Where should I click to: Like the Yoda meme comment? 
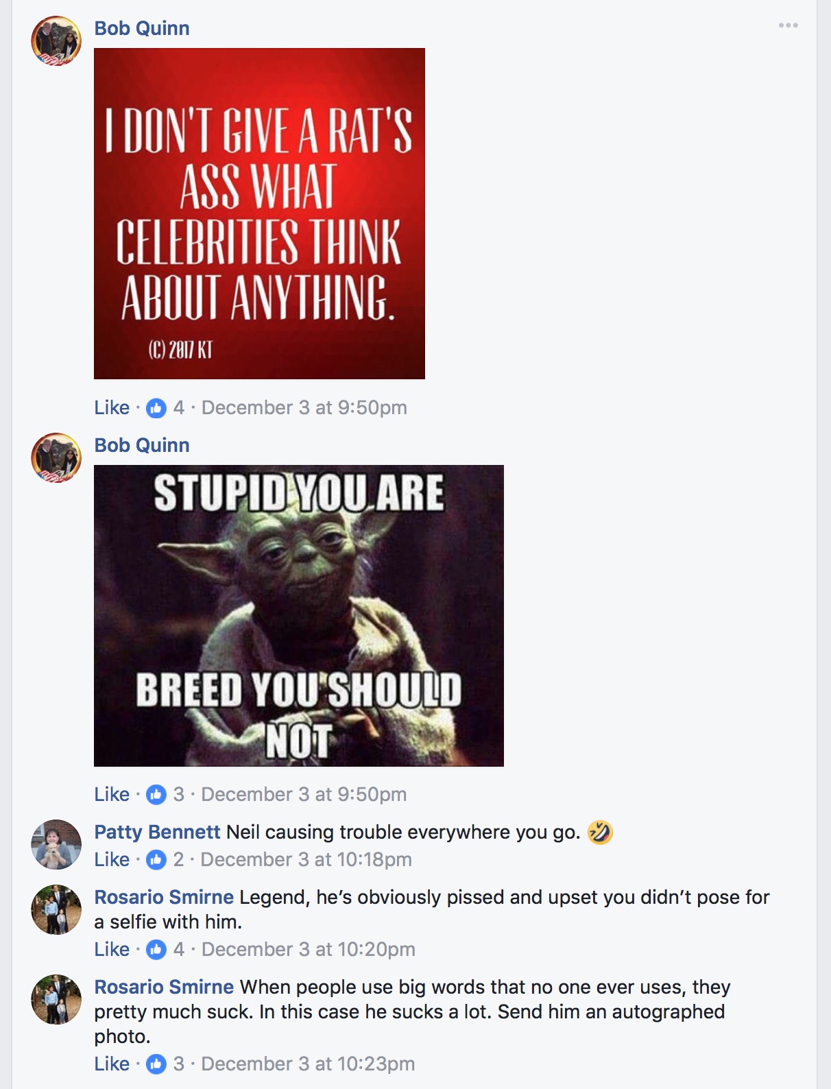(x=112, y=794)
